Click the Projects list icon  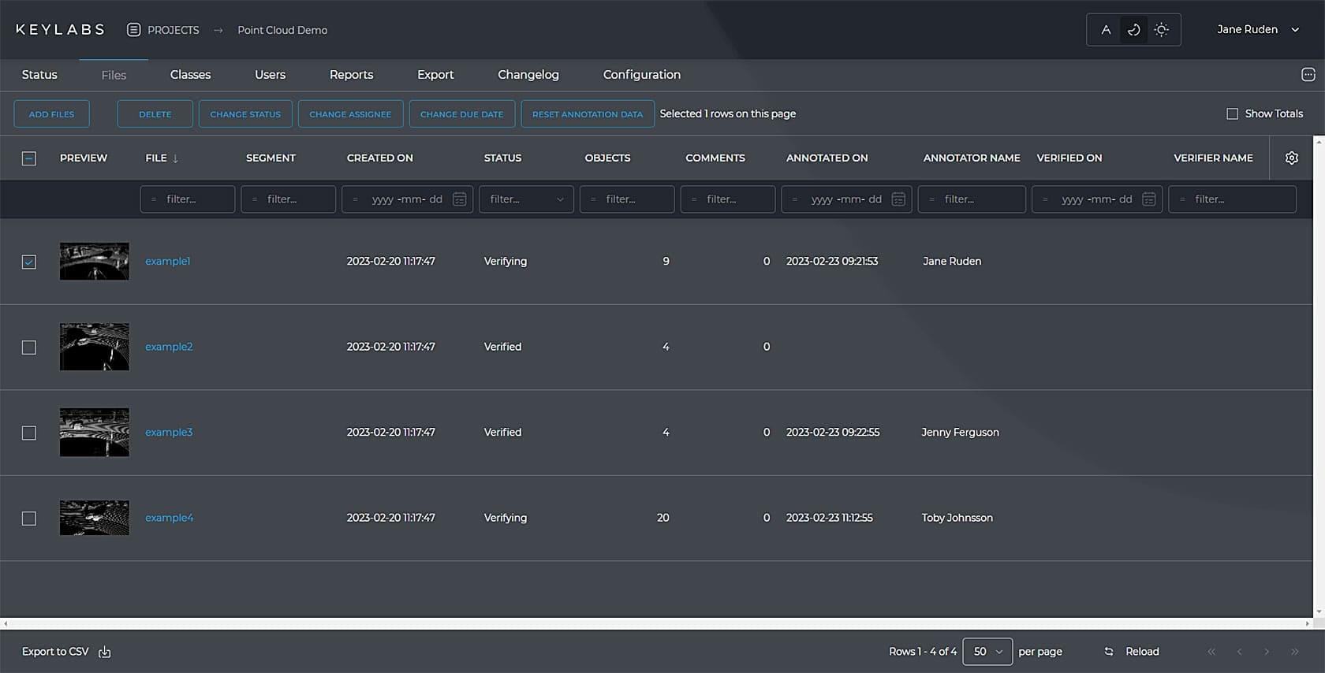134,30
